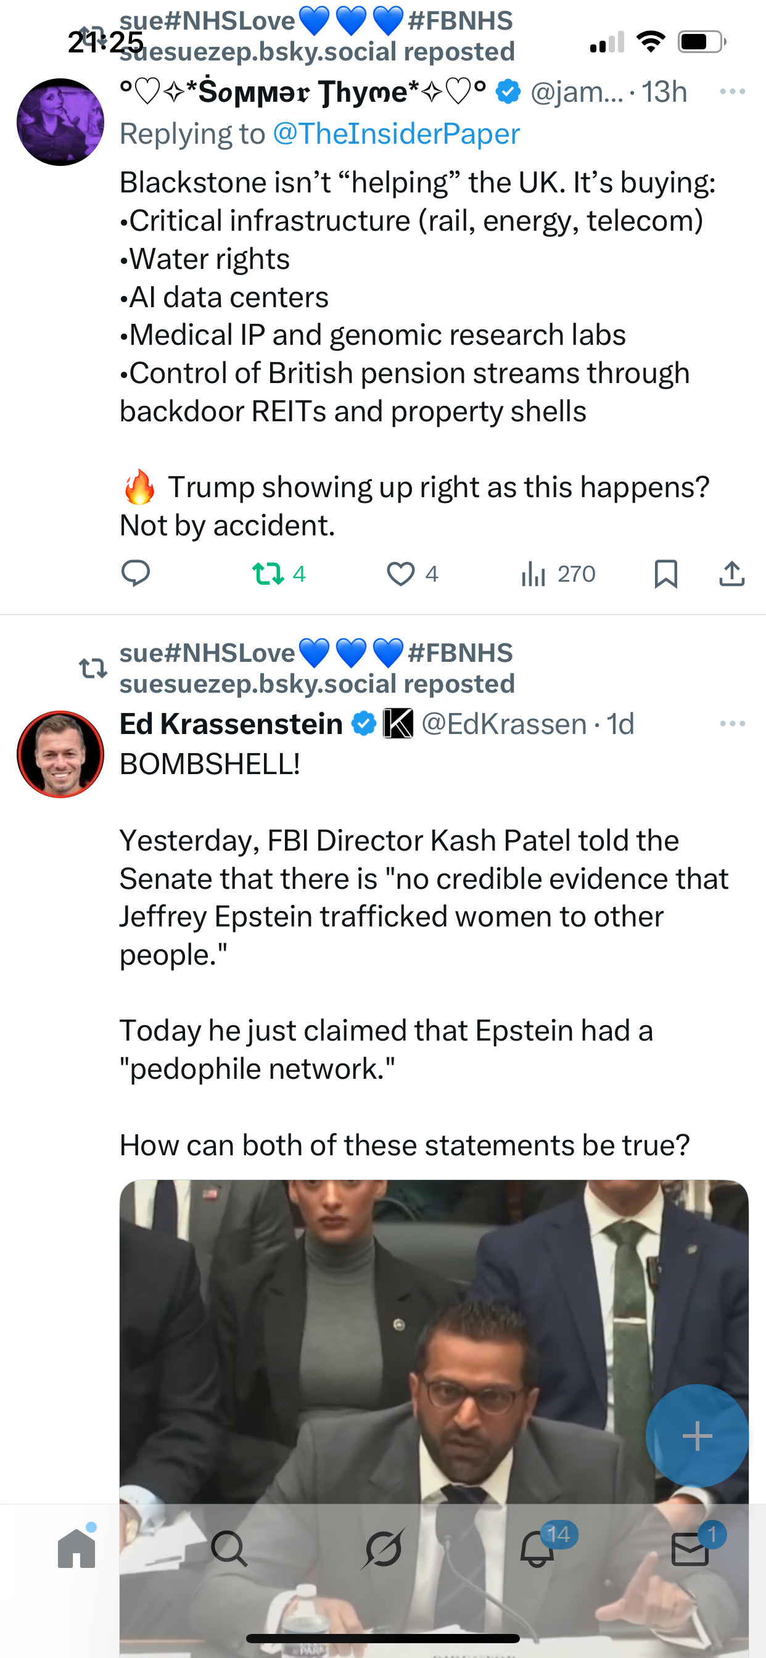Compose a new post with the plus button

(697, 1435)
